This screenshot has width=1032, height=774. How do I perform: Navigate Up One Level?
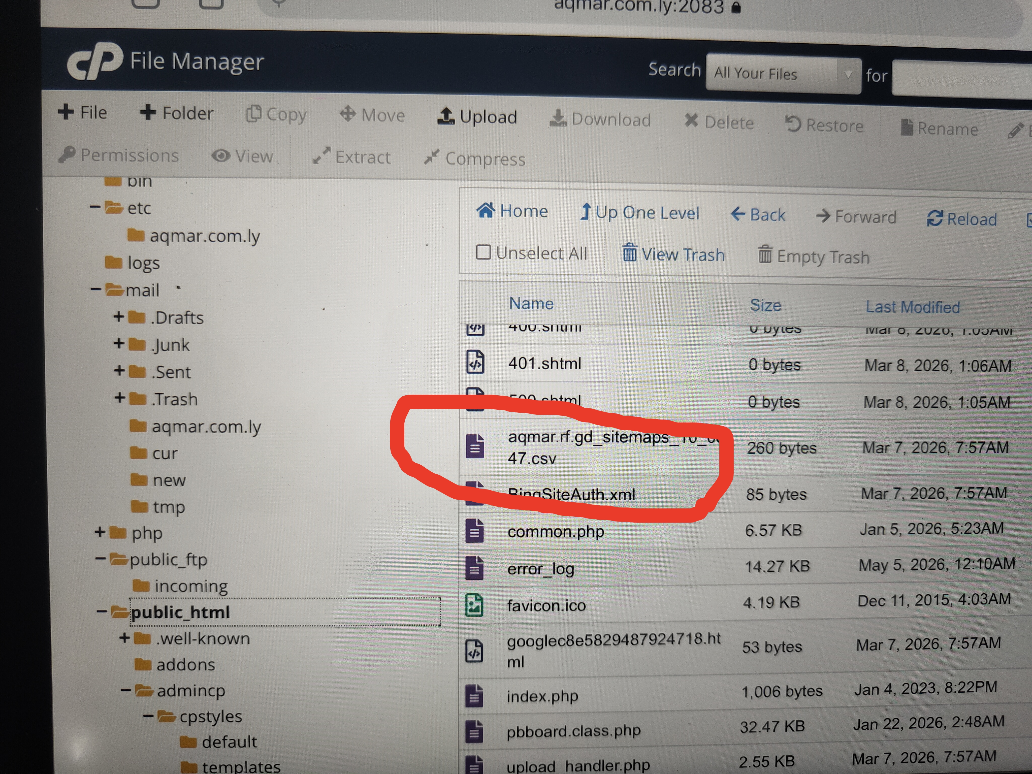pyautogui.click(x=639, y=212)
